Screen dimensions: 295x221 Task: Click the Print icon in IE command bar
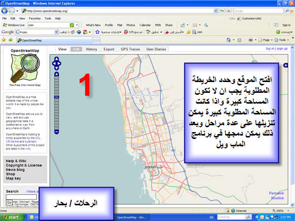(251, 40)
